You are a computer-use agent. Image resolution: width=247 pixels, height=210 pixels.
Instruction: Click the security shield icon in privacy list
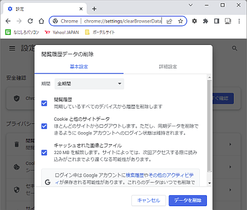(x=16, y=190)
